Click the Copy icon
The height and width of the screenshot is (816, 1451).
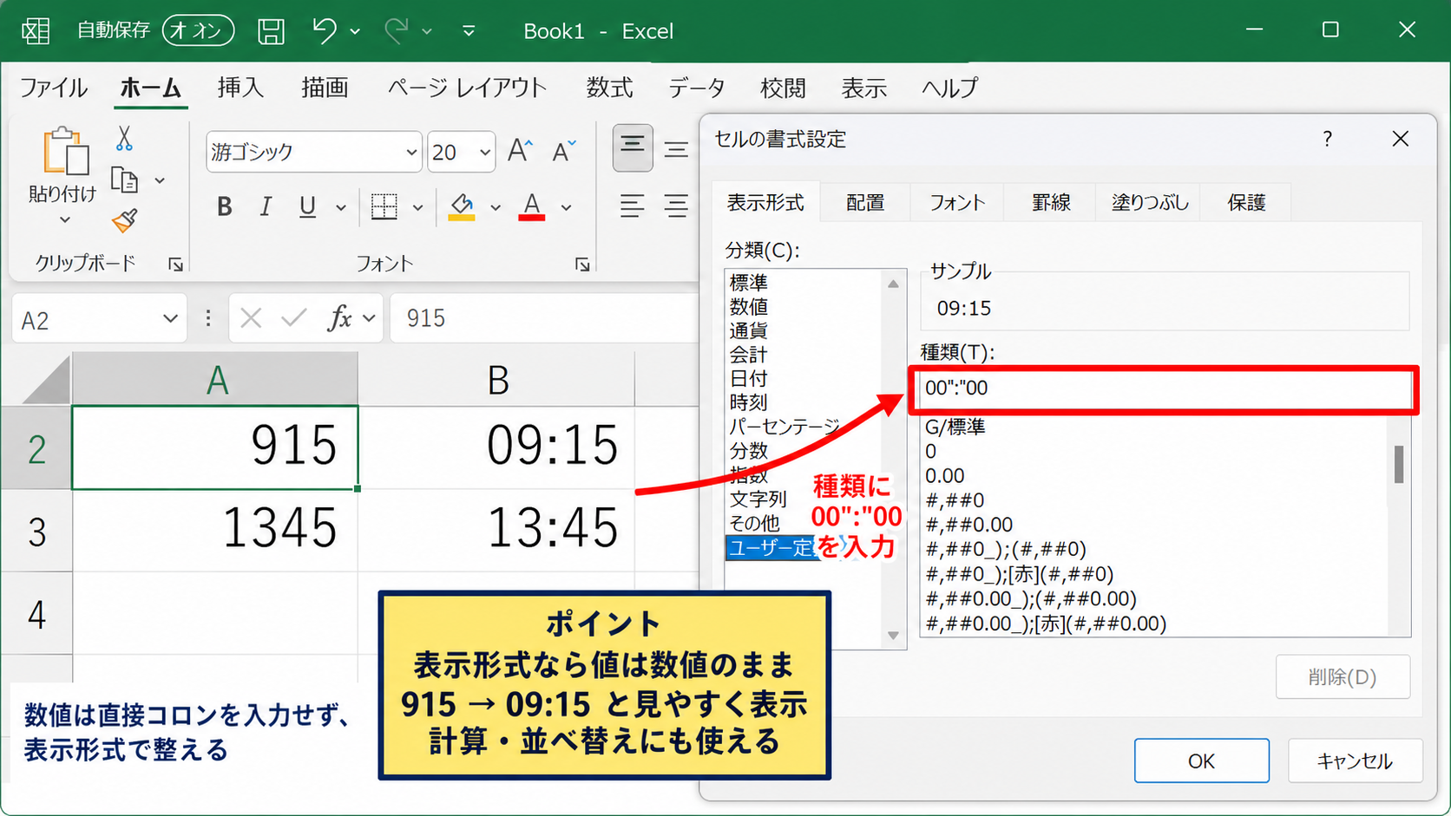tap(125, 180)
